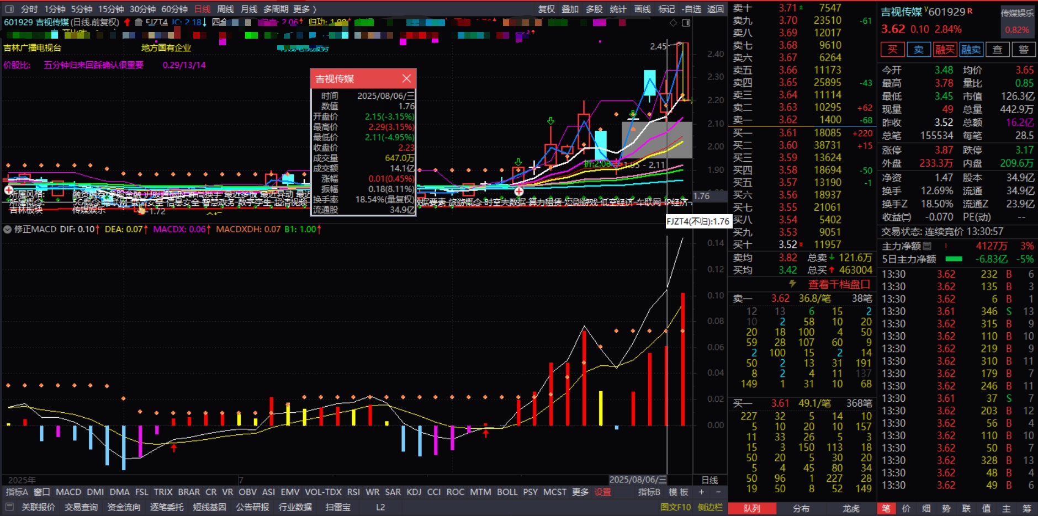Click the minus zoom-out icon
The image size is (1038, 516).
tap(718, 492)
